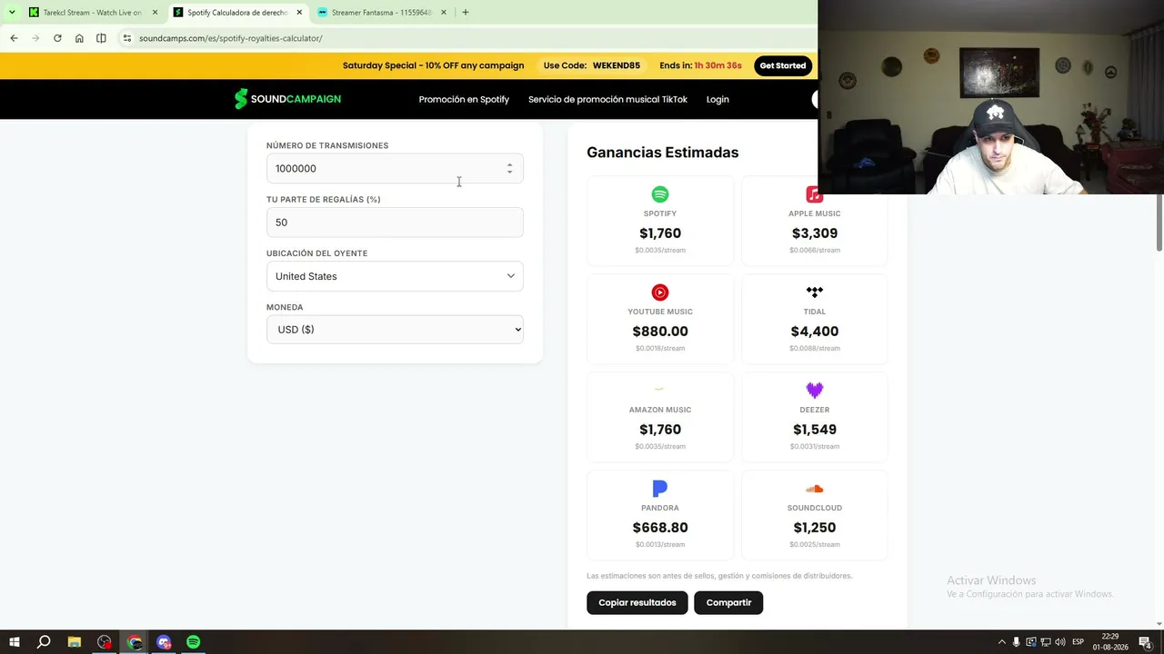The height and width of the screenshot is (654, 1164).
Task: Open Servicio de promoción musical TikTok
Action: click(607, 99)
